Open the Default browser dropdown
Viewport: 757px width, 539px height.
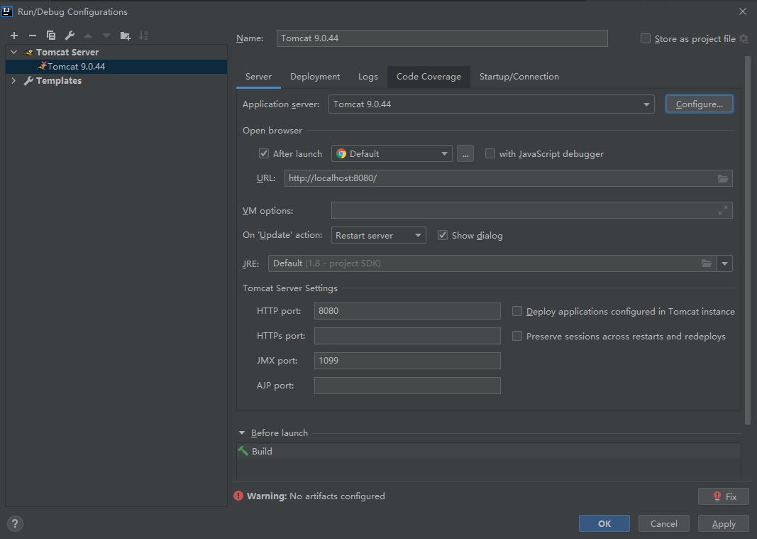click(x=444, y=153)
